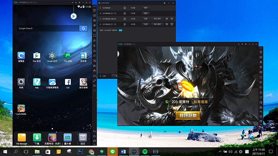
Task: Click location pin icon in left Nox sidebar
Action: 95,25
